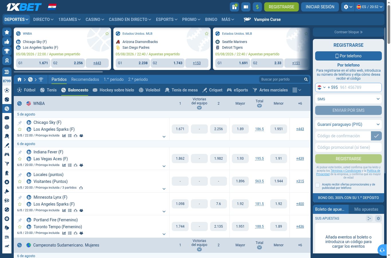Select horse racing icon in sidebar

click(7, 246)
